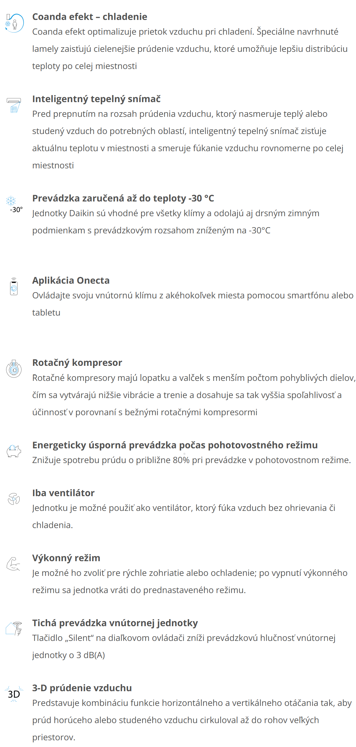The height and width of the screenshot is (747, 356).
Task: Click the 'Aplikácia Onecta' heading
Action: [x=71, y=280]
